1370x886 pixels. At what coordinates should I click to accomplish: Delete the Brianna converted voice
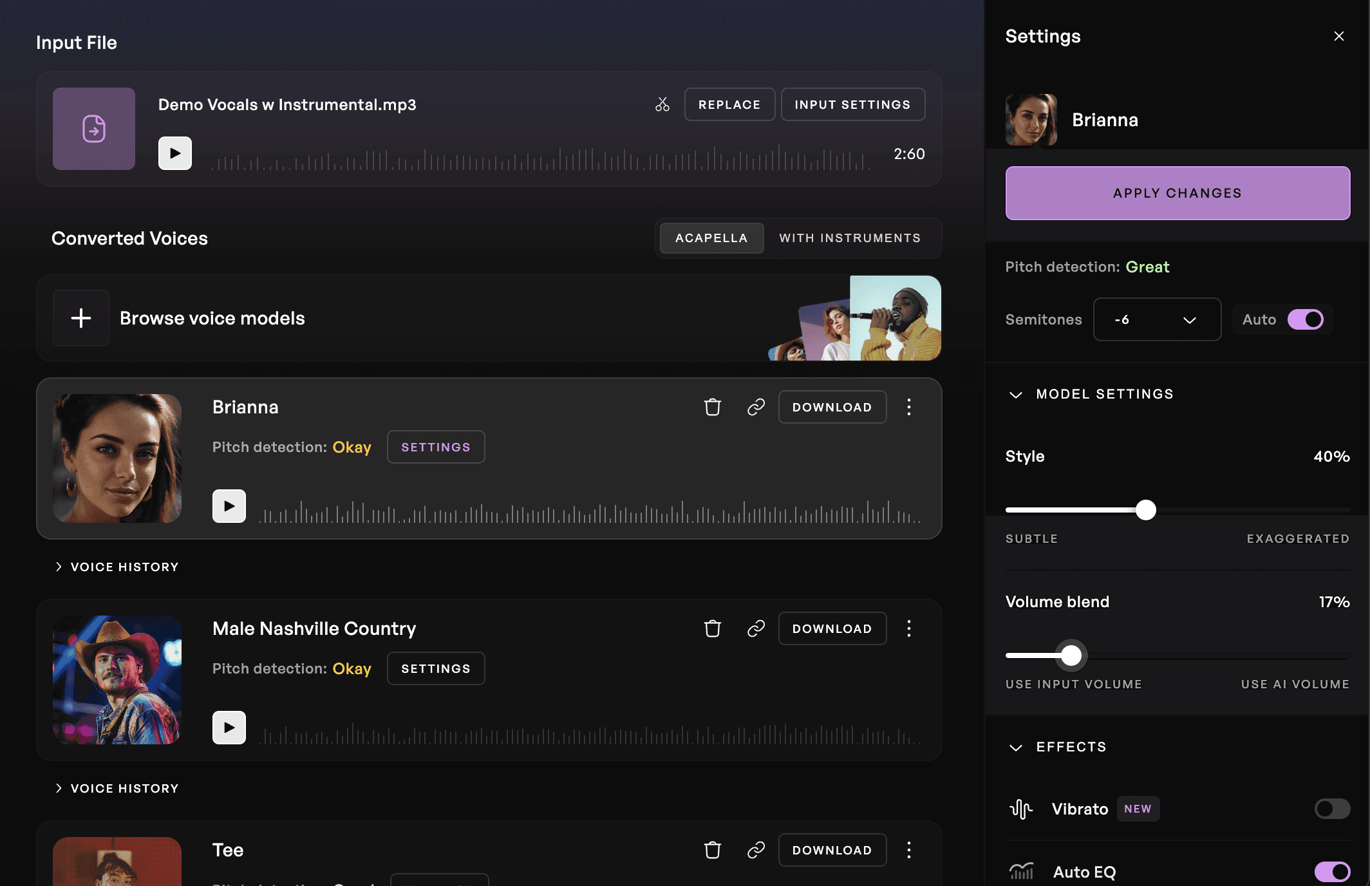point(713,407)
